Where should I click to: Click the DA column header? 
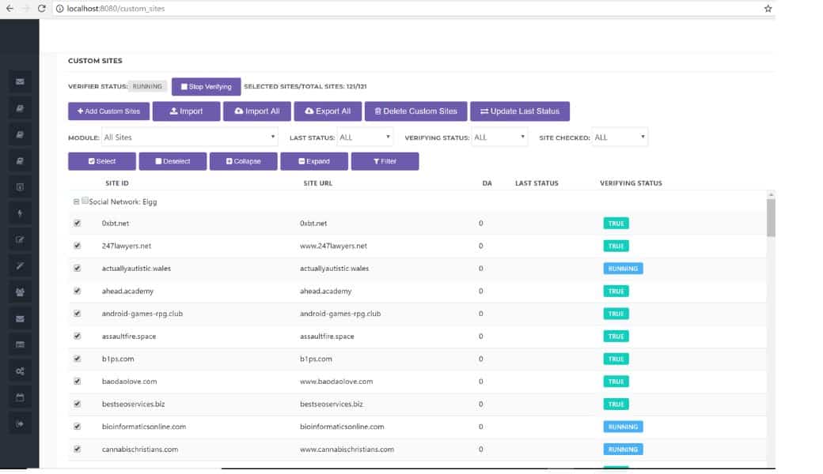tap(487, 183)
